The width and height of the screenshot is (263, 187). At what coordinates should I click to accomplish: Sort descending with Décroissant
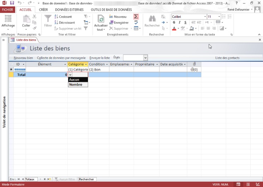tap(65, 22)
